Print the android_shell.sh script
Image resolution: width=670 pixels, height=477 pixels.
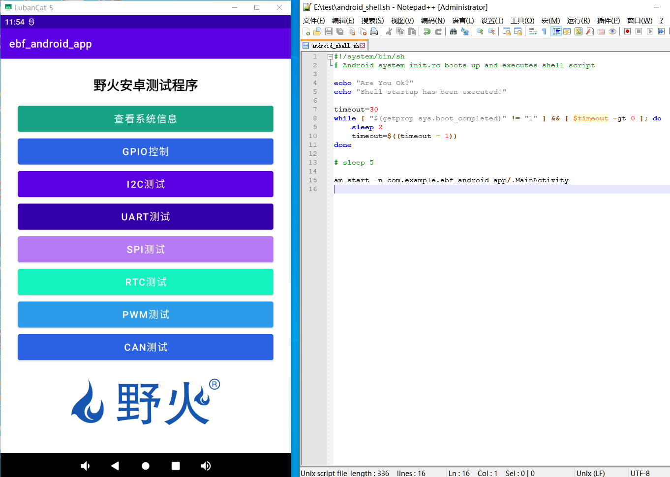(x=373, y=31)
